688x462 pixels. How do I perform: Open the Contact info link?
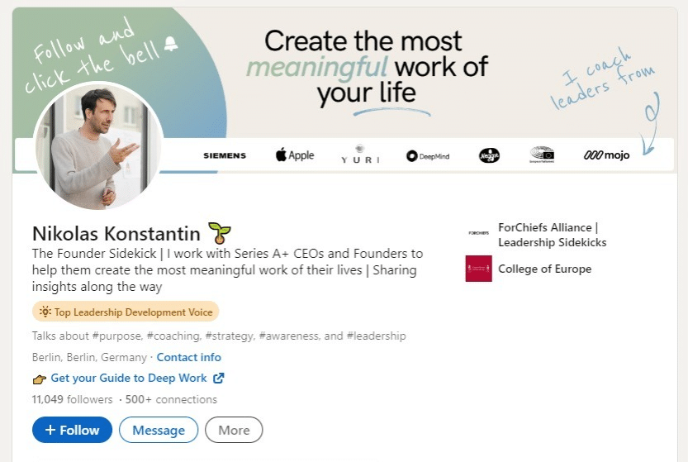point(188,357)
